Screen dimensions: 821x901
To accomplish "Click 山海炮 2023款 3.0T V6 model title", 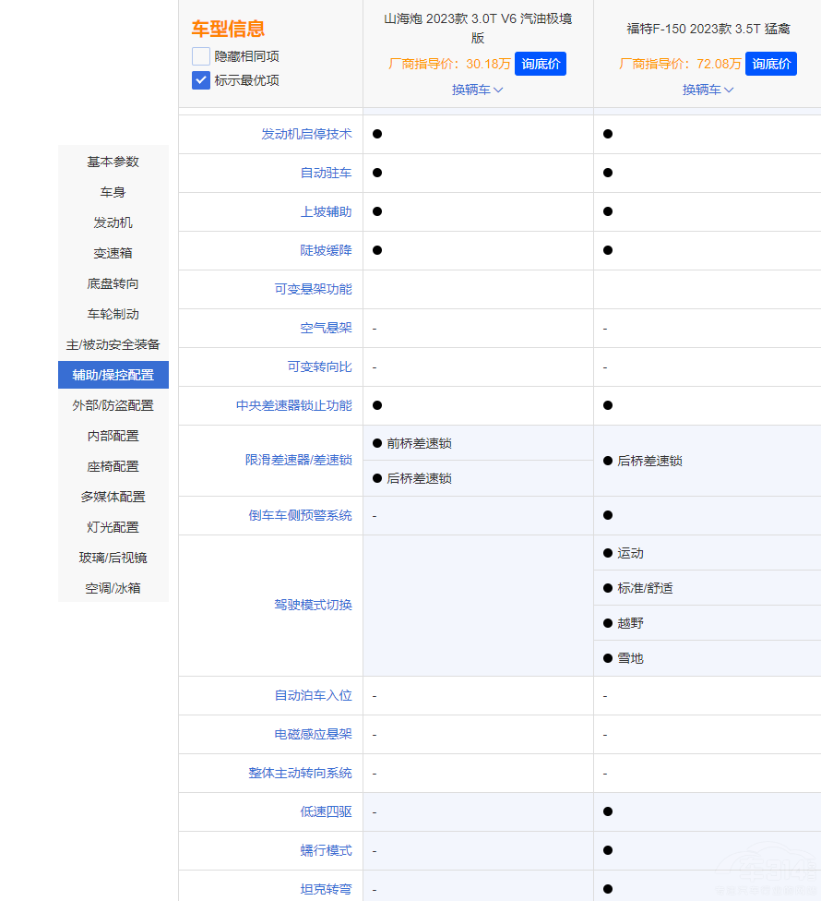I will [x=477, y=28].
